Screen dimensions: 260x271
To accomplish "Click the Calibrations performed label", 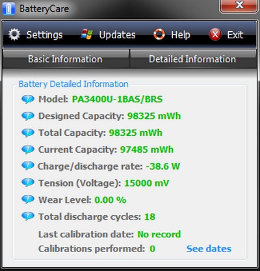I will click(x=92, y=249).
